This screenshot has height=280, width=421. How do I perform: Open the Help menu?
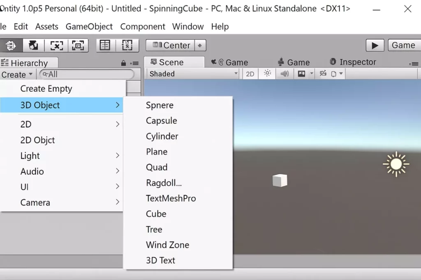[x=220, y=27]
